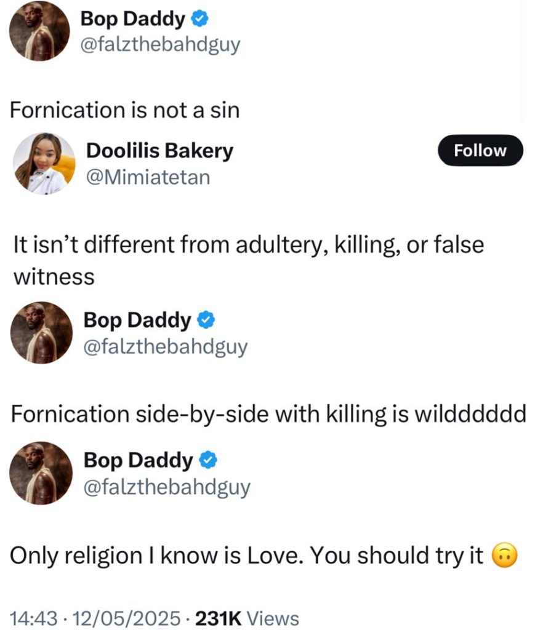Click the @falzthebahdguy handle on the first tweet

coord(160,46)
